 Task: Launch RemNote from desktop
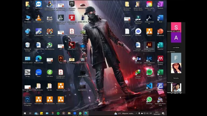pos(138,32)
